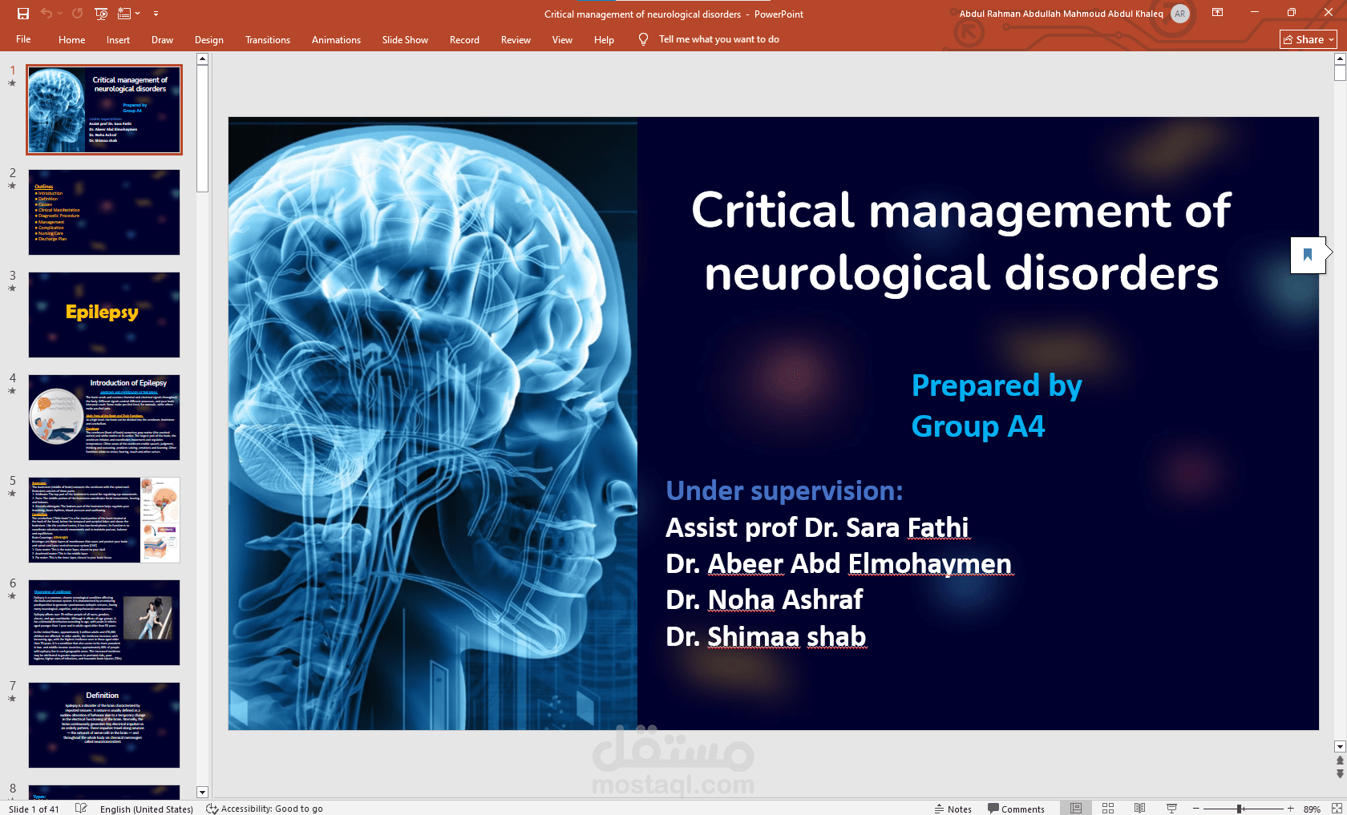Viewport: 1347px width, 815px height.
Task: Click the bookmark flyout on slide edge
Action: 1308,255
